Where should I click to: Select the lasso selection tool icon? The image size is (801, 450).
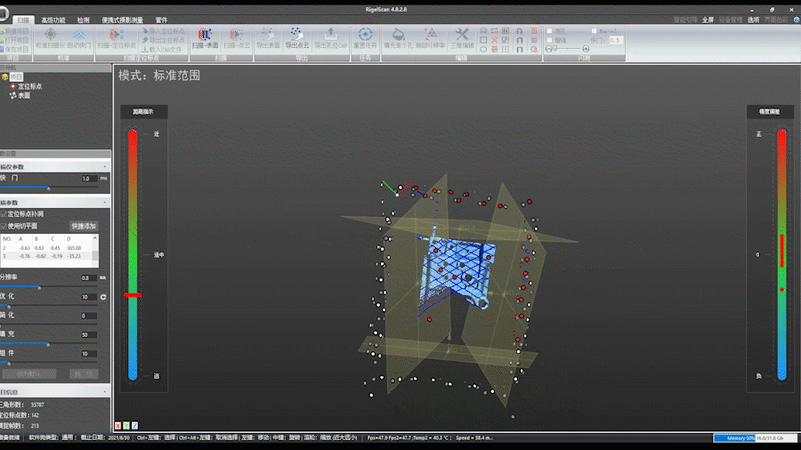[x=483, y=31]
